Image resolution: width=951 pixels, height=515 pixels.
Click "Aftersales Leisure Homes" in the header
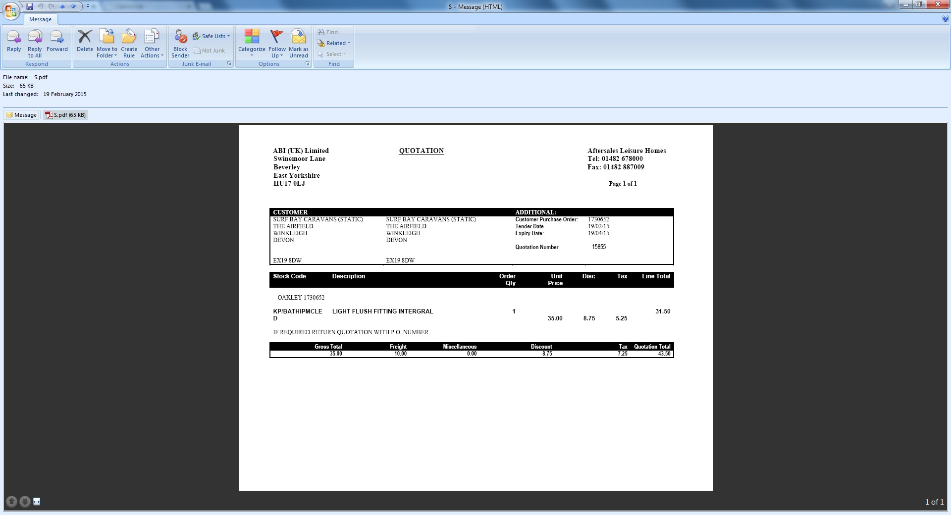pos(627,151)
